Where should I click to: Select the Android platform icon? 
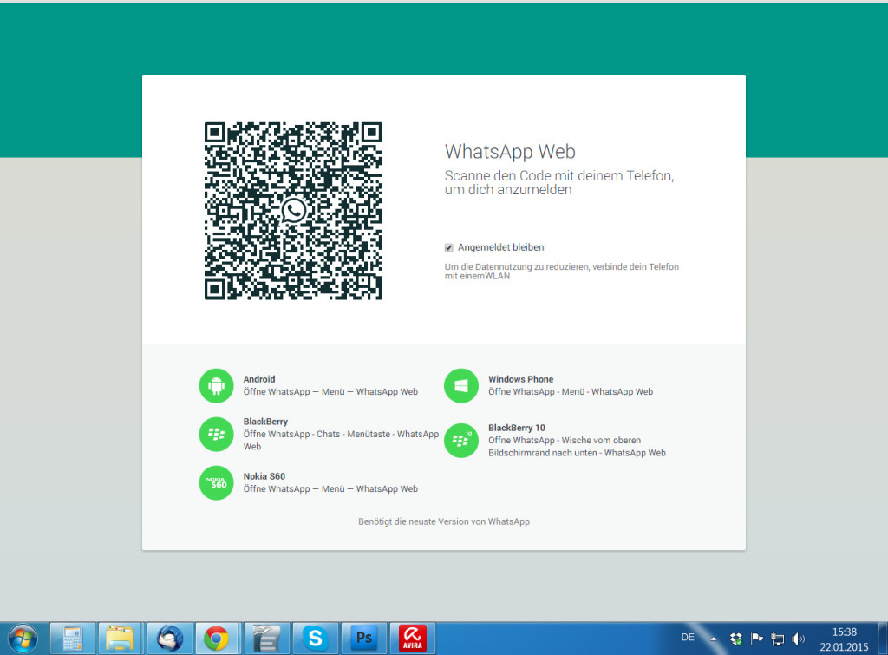216,385
